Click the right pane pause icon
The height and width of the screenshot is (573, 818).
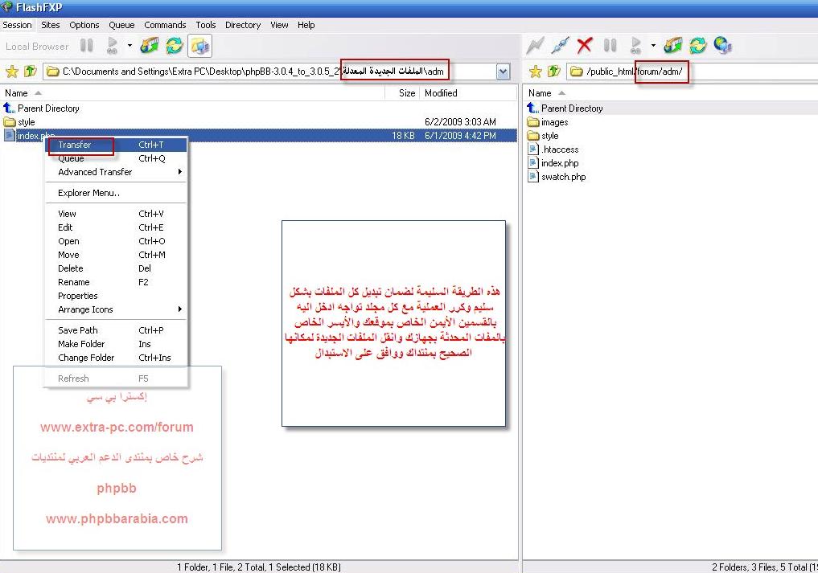[x=610, y=46]
